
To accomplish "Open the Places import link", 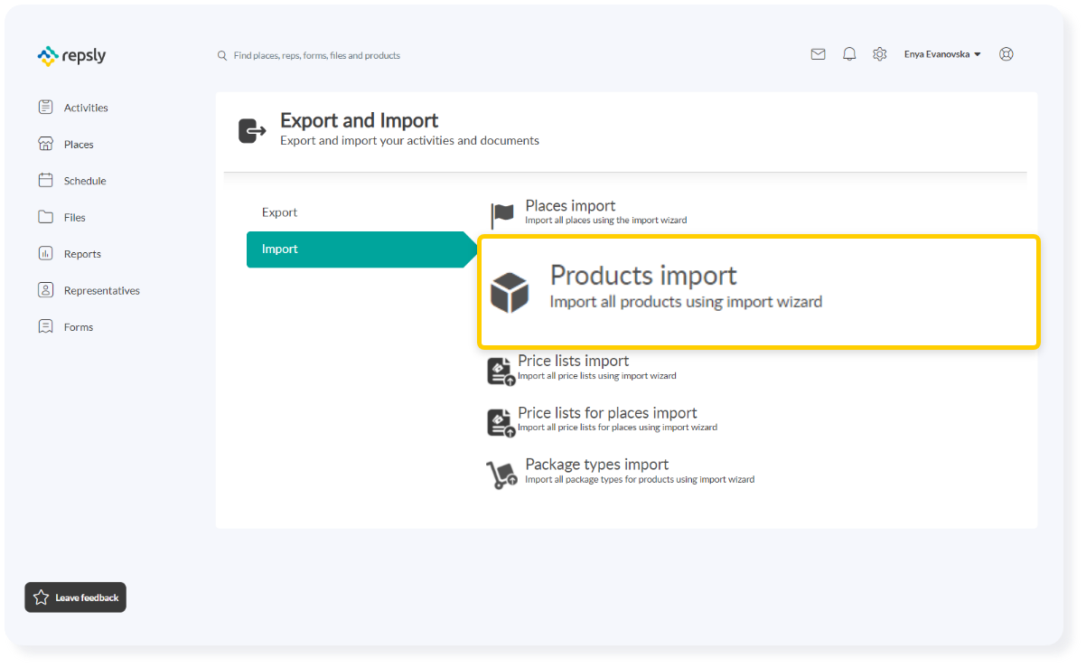I will pyautogui.click(x=570, y=206).
